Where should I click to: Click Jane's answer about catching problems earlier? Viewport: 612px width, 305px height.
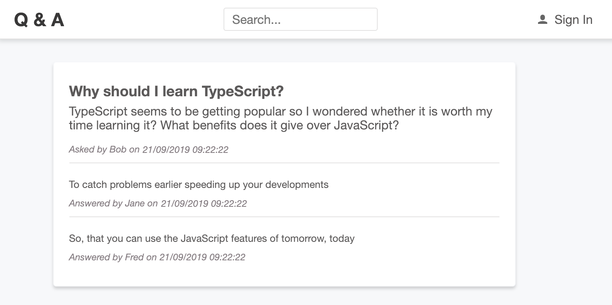198,184
